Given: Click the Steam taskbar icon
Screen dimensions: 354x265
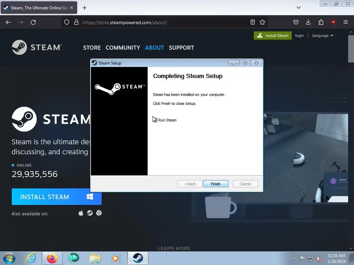Looking at the screenshot, I should (x=138, y=258).
